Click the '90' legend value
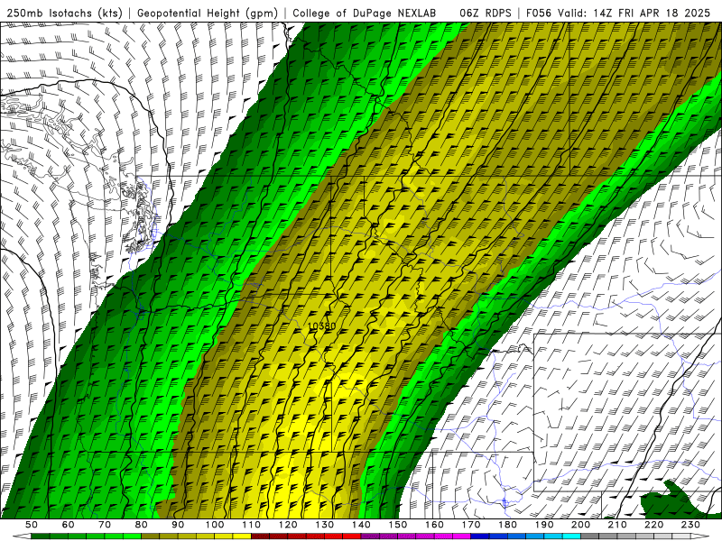 pyautogui.click(x=178, y=525)
